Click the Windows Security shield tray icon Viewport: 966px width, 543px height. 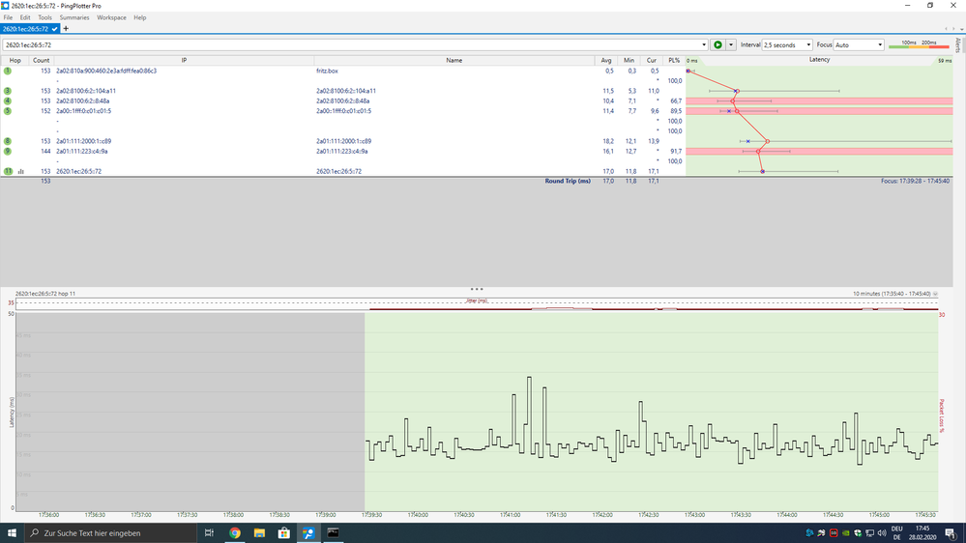point(858,533)
